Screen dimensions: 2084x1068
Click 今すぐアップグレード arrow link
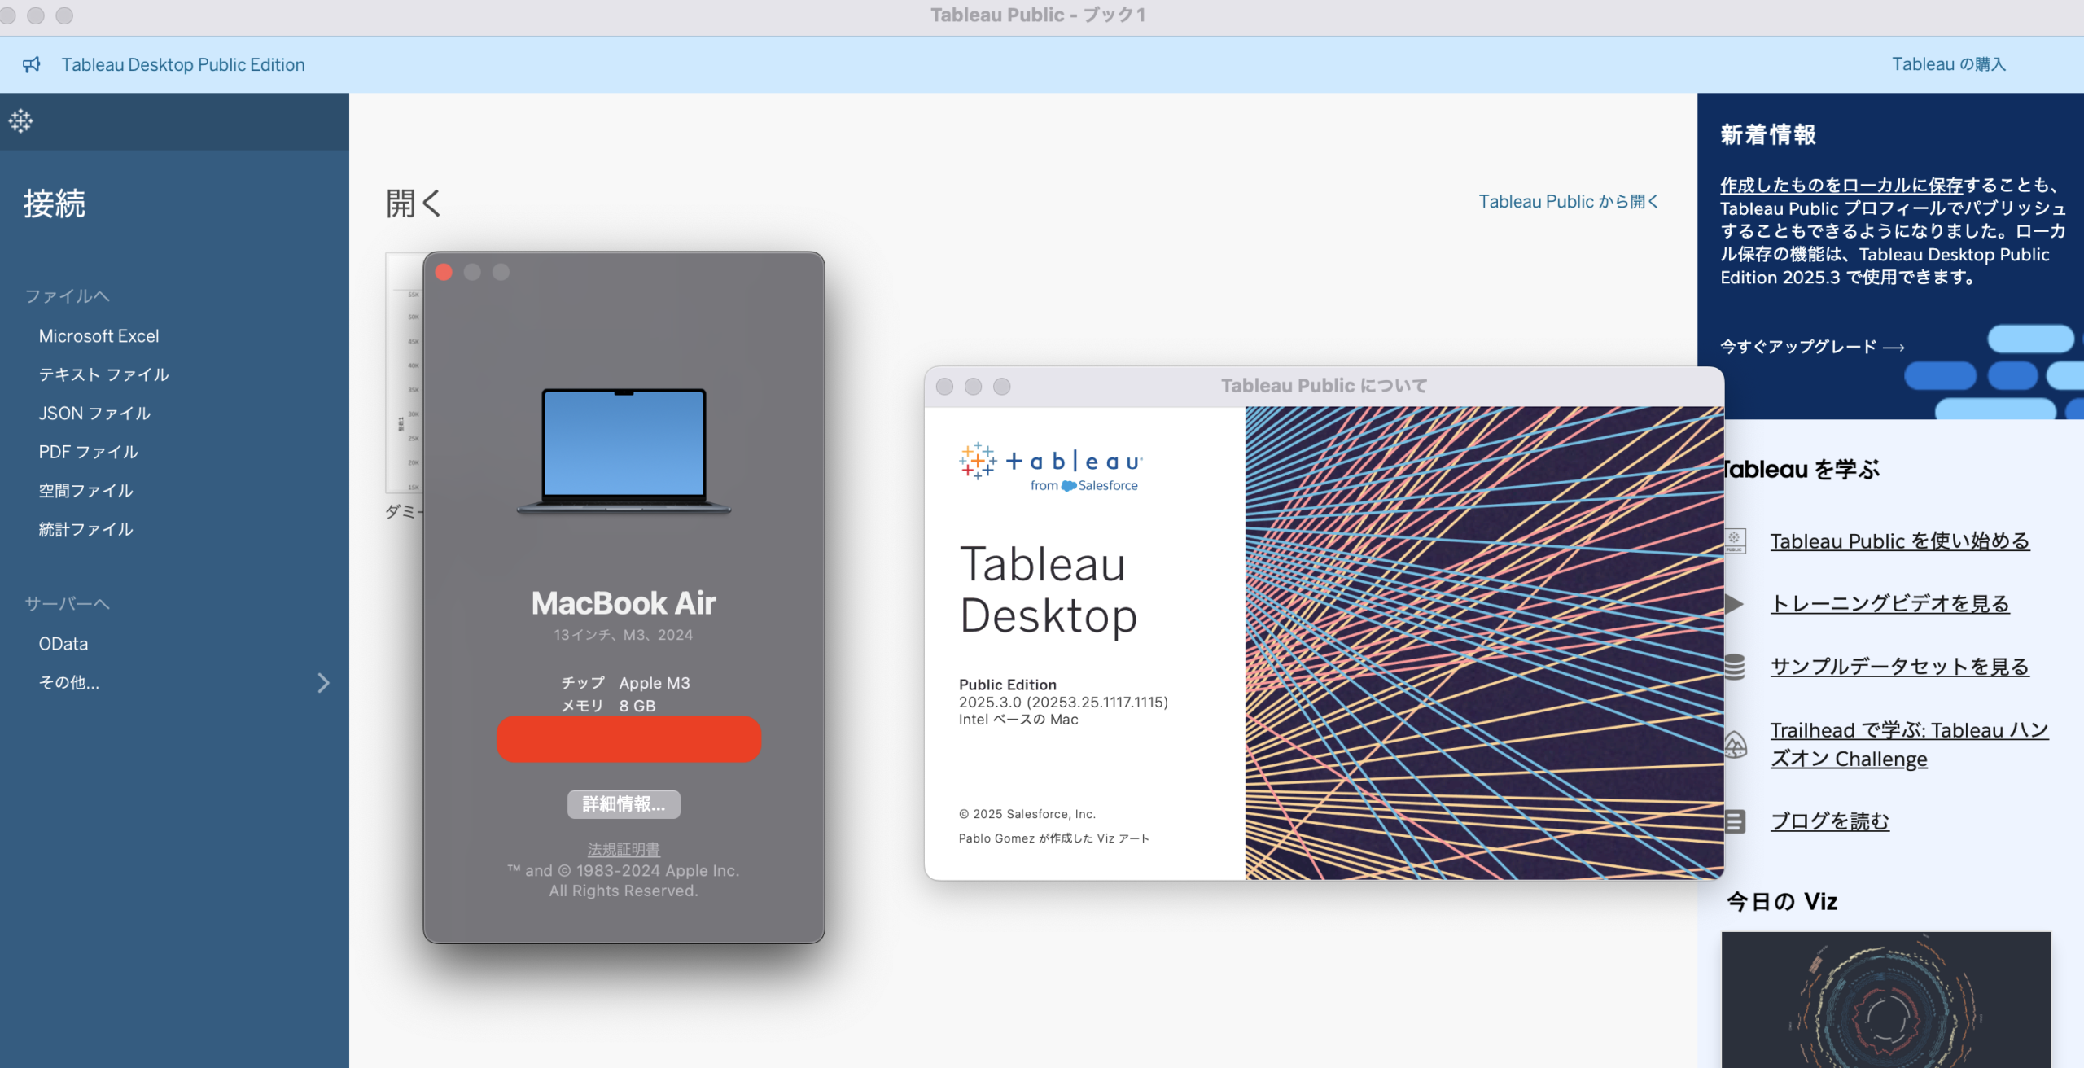pos(1811,347)
